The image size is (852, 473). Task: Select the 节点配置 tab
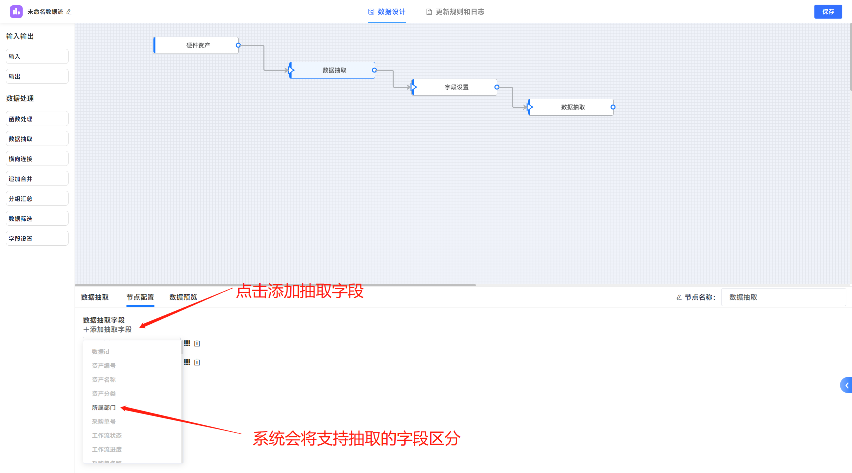pyautogui.click(x=140, y=297)
